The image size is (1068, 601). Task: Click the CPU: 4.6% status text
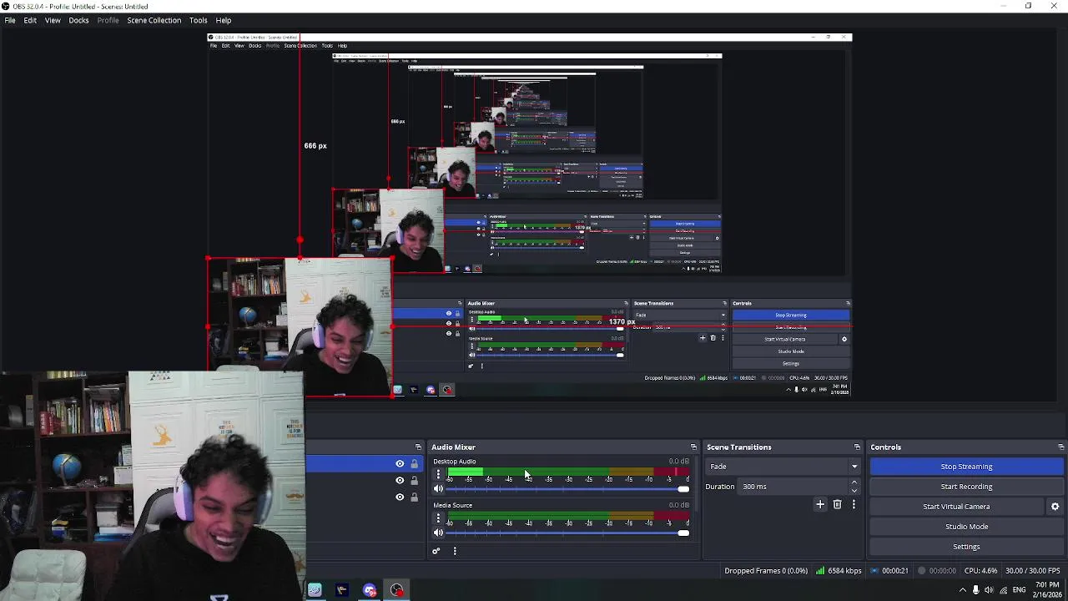(980, 571)
